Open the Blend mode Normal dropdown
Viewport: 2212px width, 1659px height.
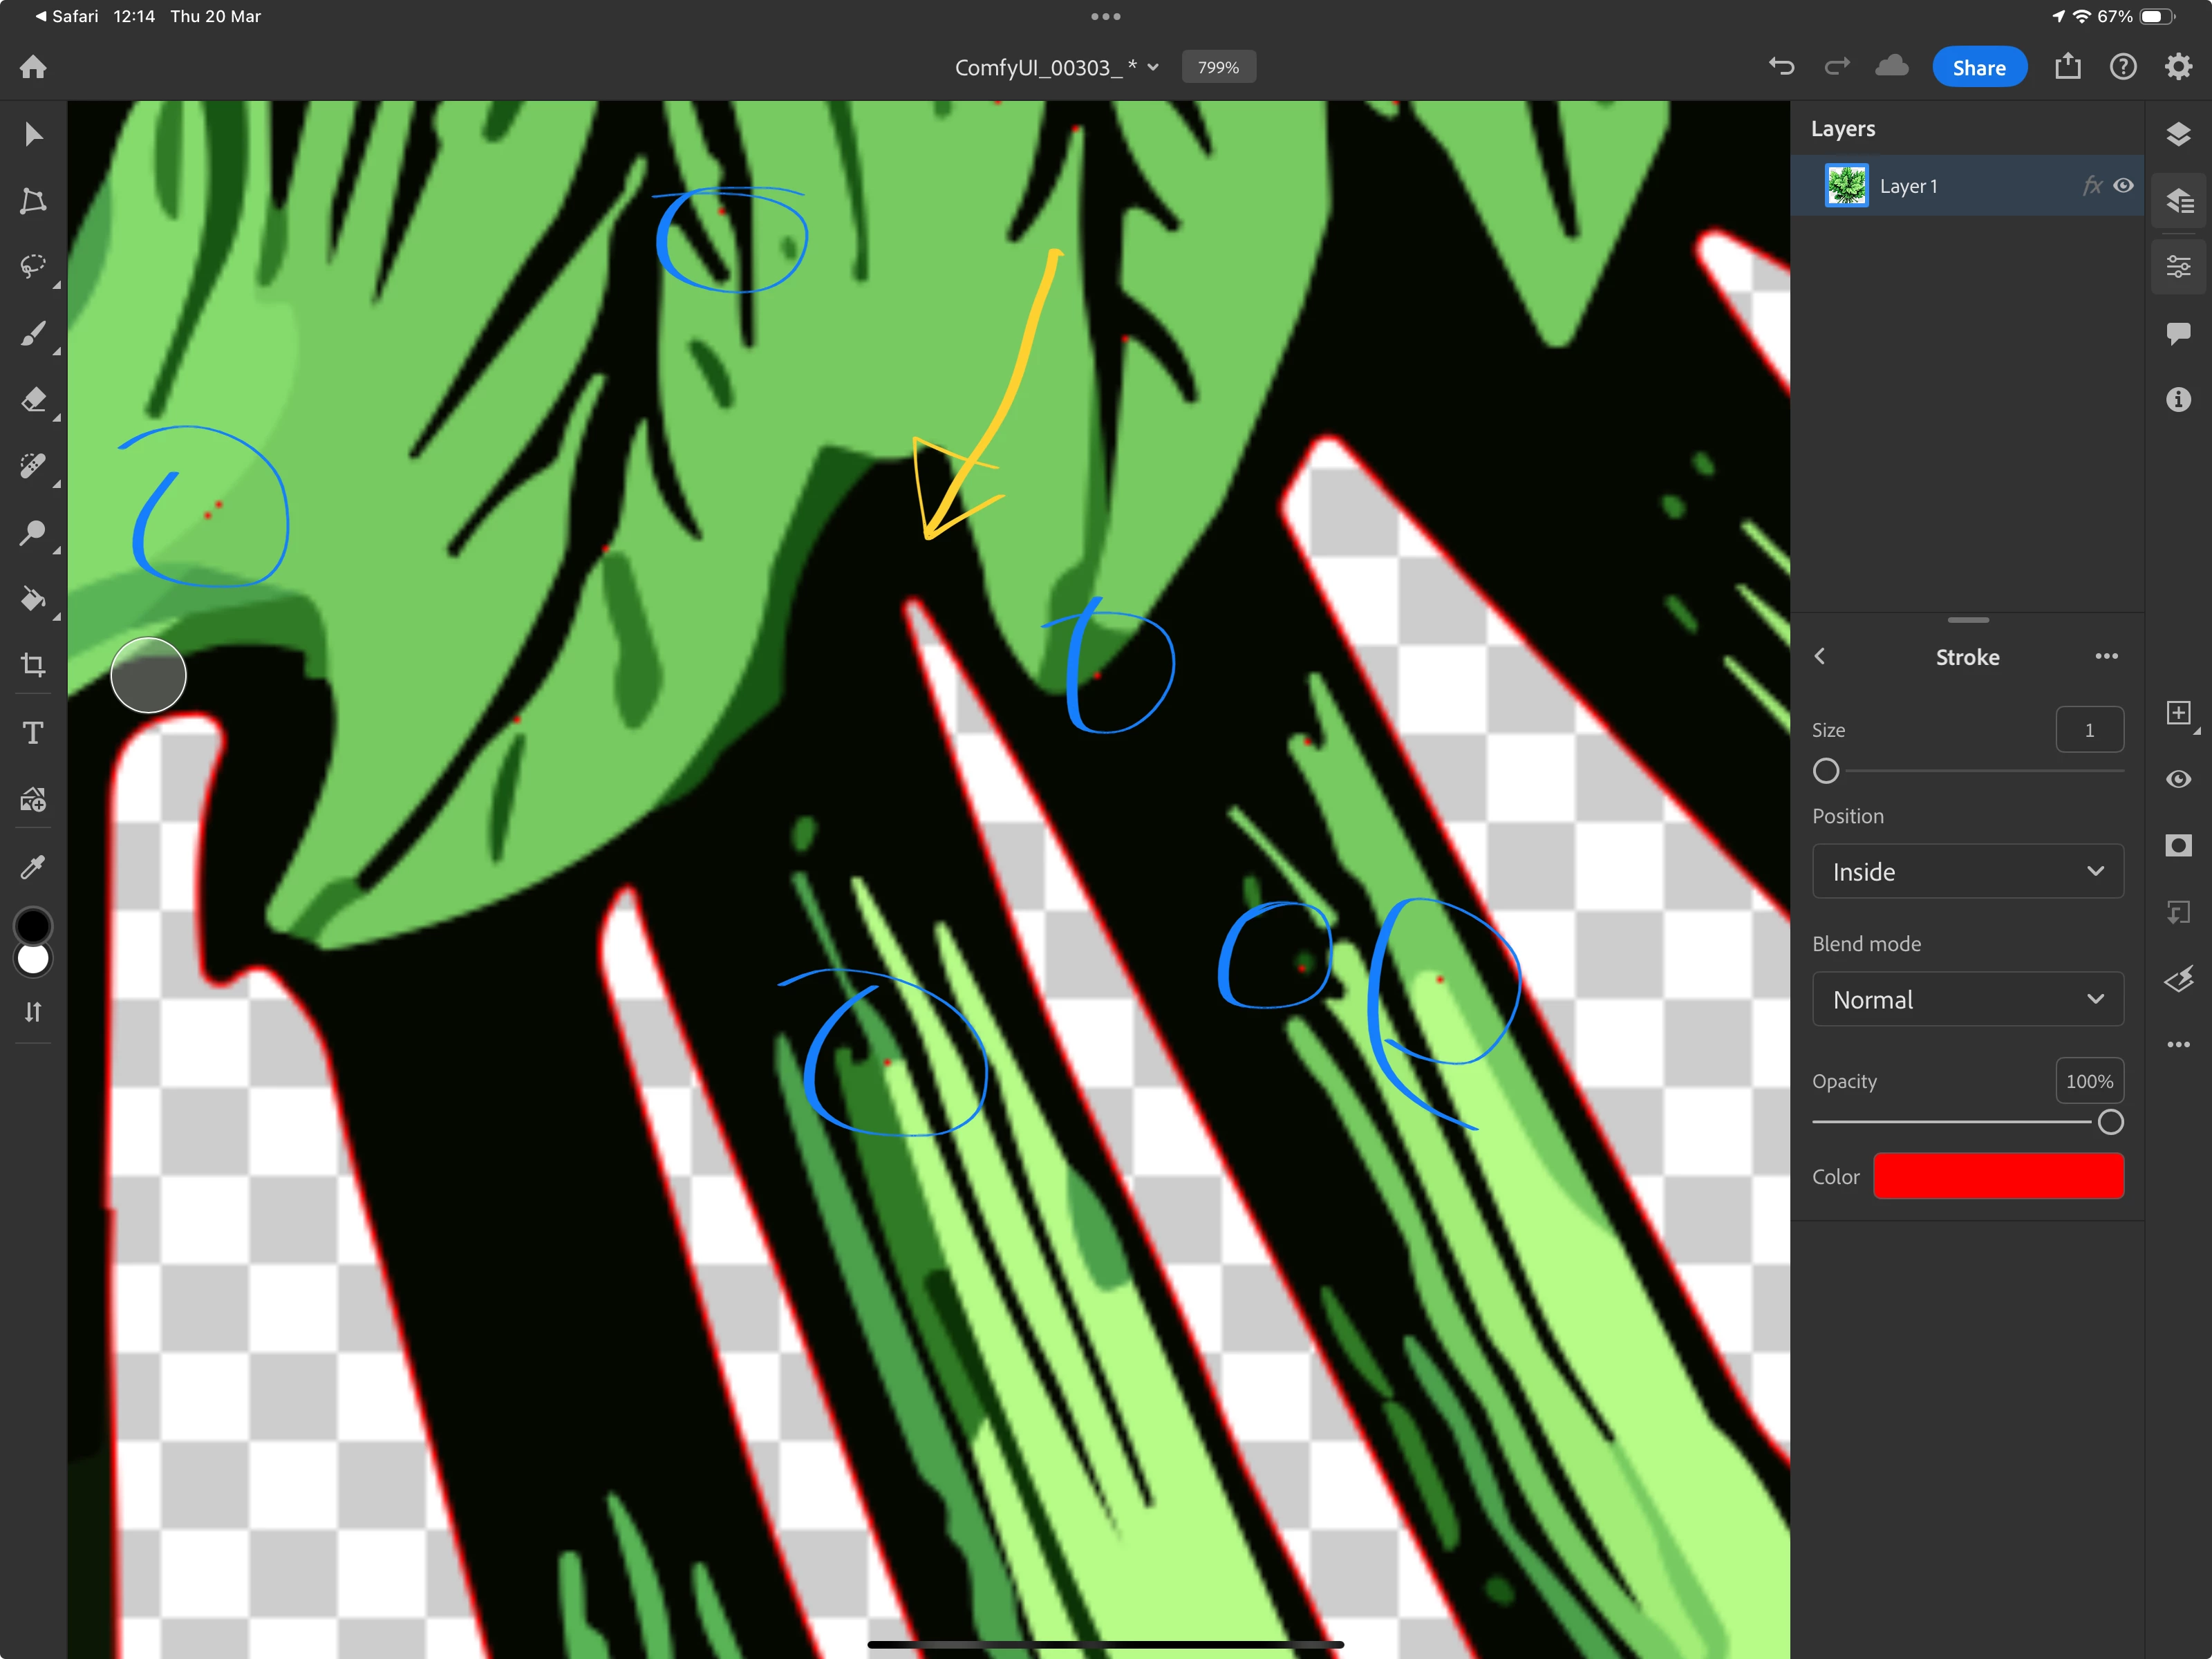(x=1967, y=999)
